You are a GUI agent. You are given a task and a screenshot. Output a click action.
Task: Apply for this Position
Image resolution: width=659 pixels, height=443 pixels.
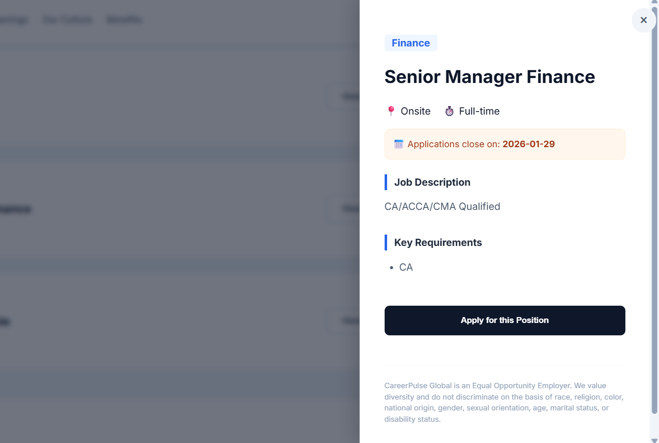click(504, 321)
